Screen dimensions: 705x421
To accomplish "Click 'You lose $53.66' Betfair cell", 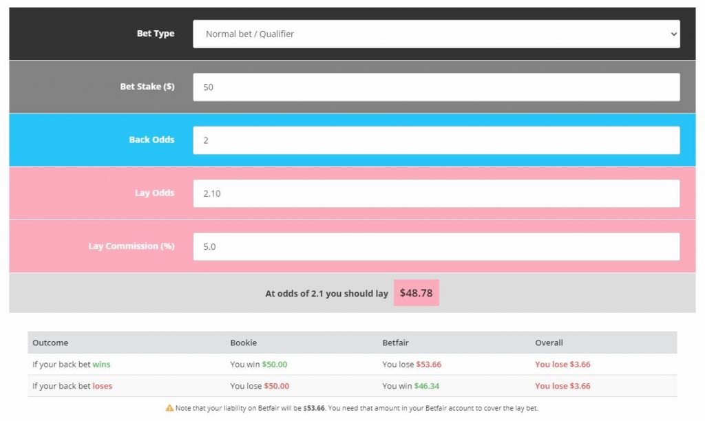I will [412, 365].
